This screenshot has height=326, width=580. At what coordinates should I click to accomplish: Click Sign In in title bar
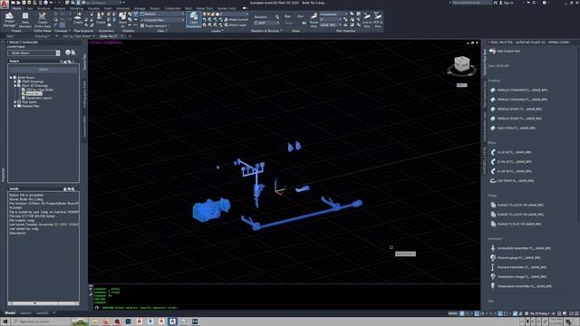pyautogui.click(x=507, y=3)
